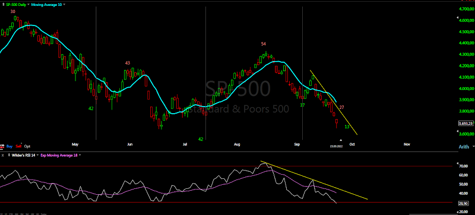Click the Exp Moving Average 18 label
The height and width of the screenshot is (215, 475).
59,155
